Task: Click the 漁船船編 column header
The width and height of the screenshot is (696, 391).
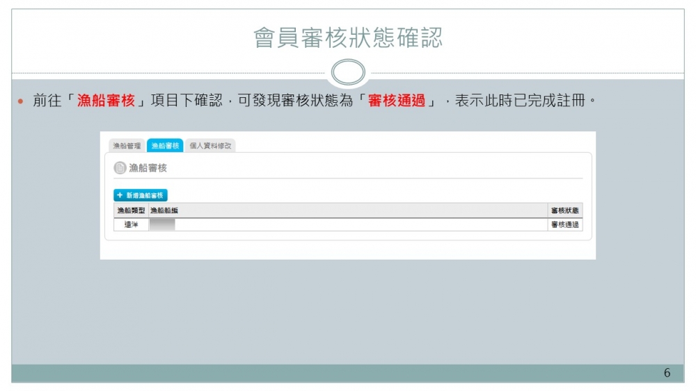Action: [165, 210]
